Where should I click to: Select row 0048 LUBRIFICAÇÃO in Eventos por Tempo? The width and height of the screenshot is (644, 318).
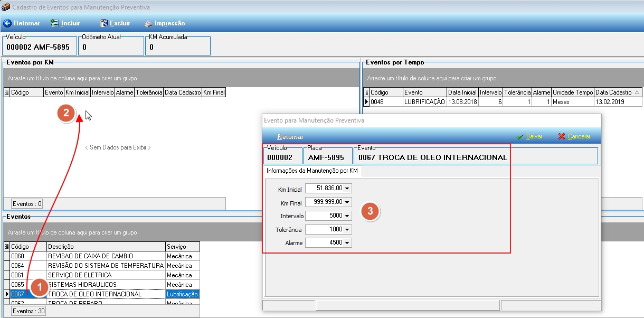click(x=503, y=102)
